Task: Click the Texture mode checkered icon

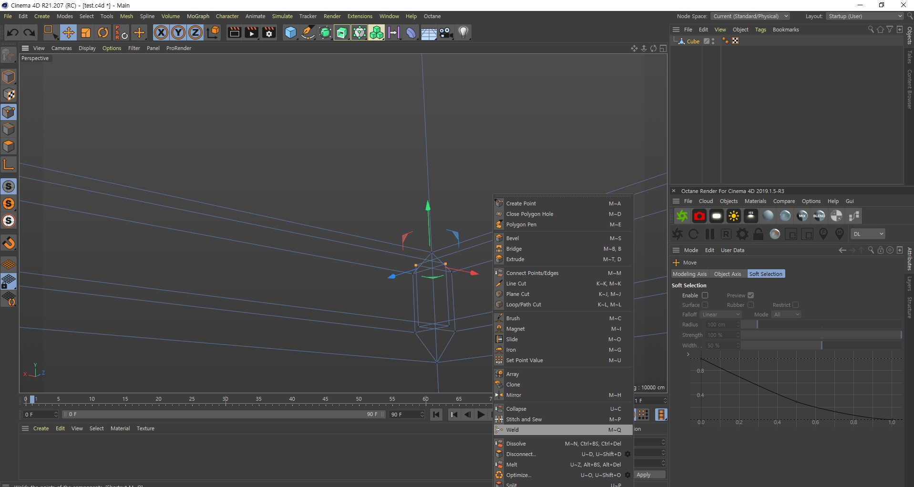Action: (9, 94)
